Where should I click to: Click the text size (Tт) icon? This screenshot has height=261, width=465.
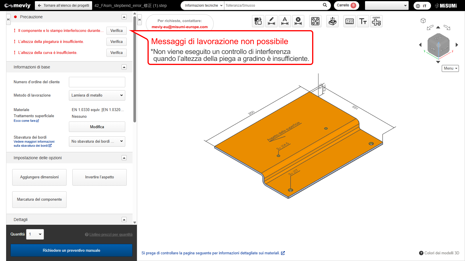coord(363,21)
